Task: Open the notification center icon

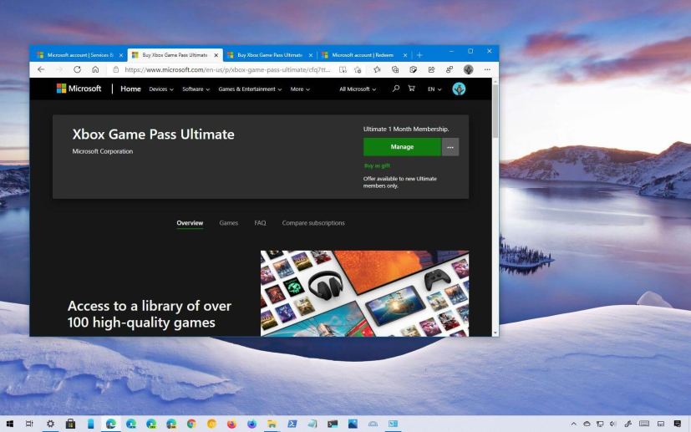Action: click(678, 424)
